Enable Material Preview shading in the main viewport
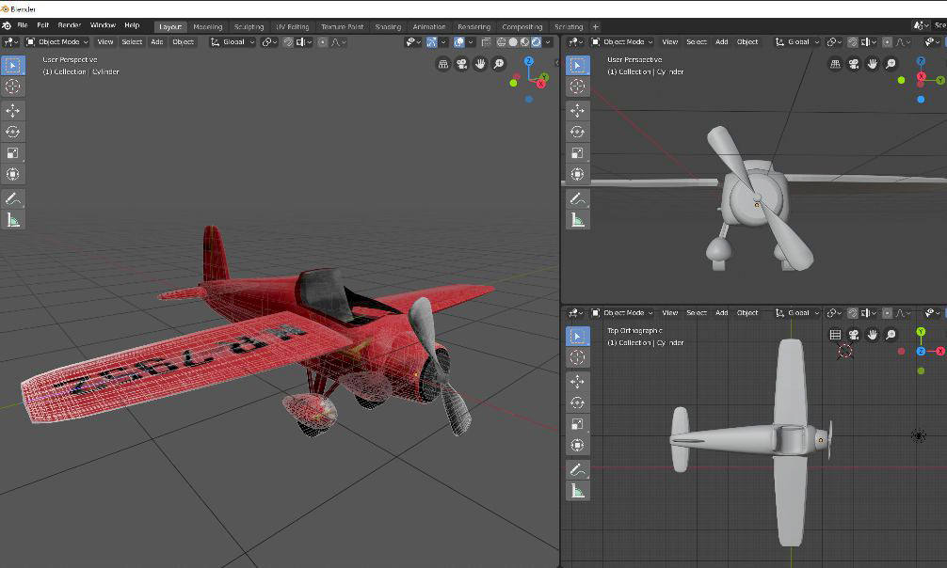The width and height of the screenshot is (947, 568). pyautogui.click(x=524, y=41)
